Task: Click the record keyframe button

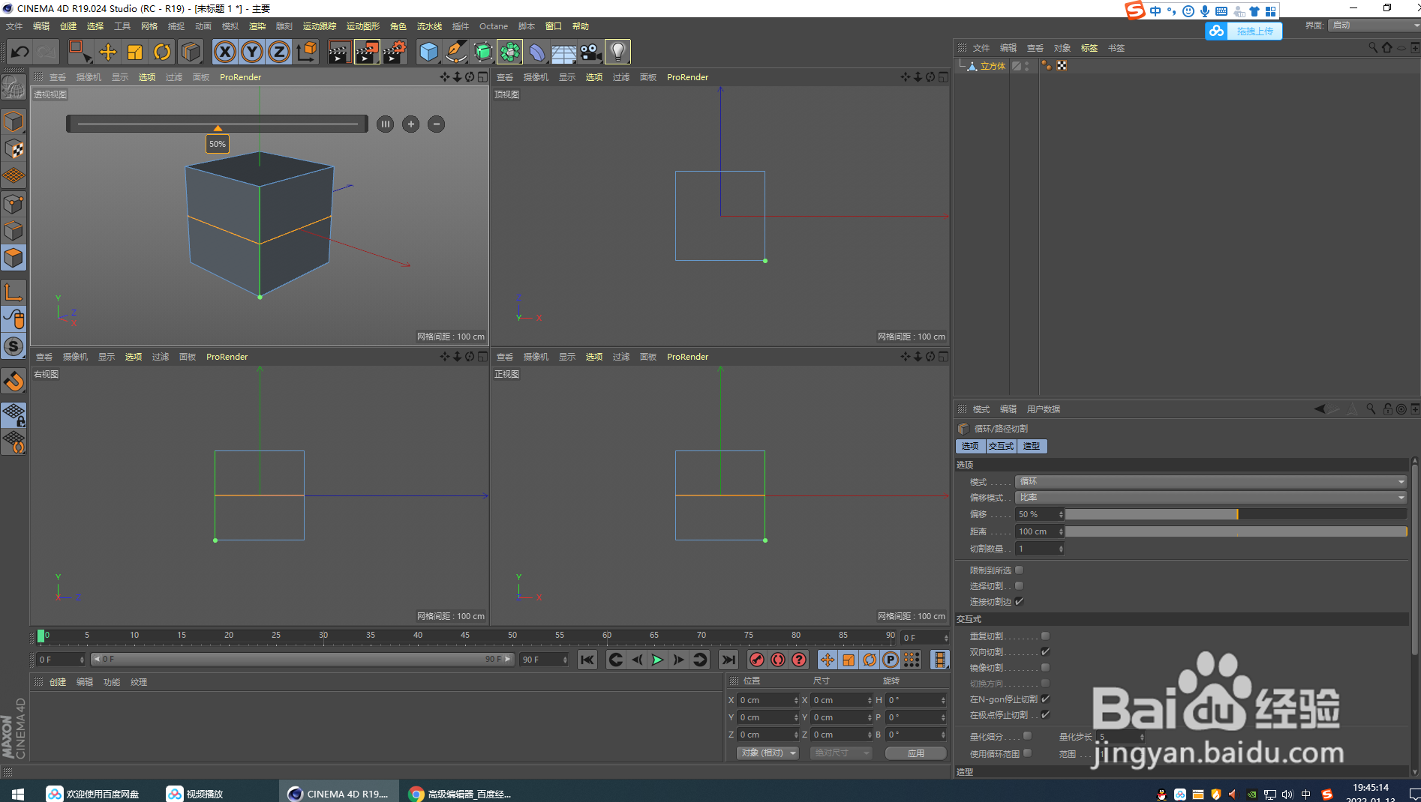Action: (757, 660)
